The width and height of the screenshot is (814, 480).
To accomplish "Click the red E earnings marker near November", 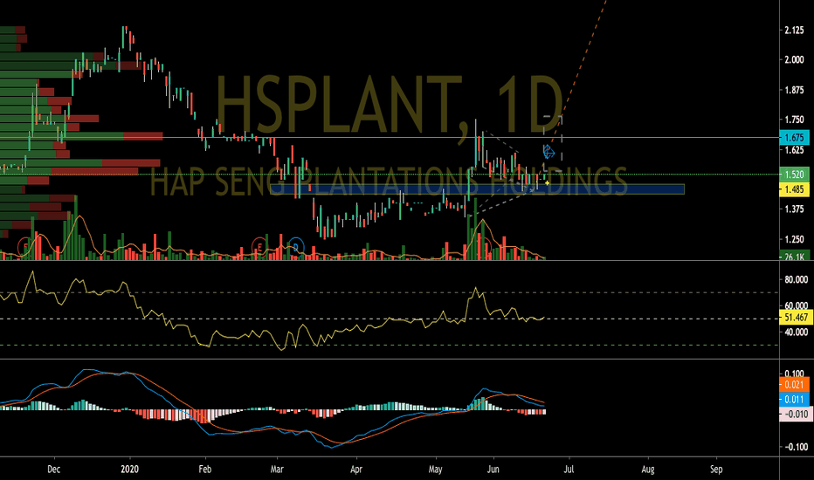I will pyautogui.click(x=24, y=247).
